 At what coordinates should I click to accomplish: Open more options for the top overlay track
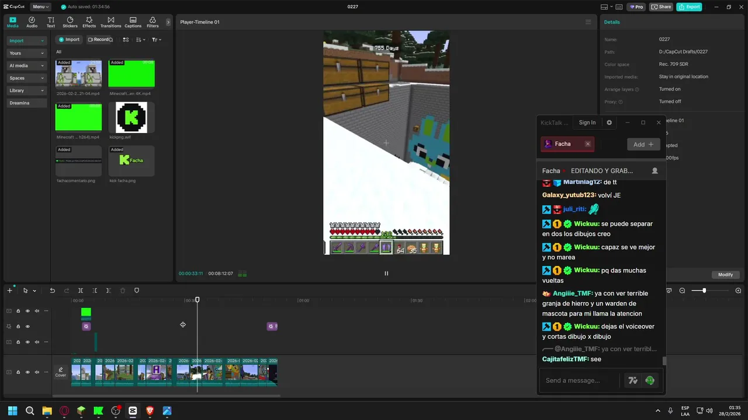(x=46, y=311)
